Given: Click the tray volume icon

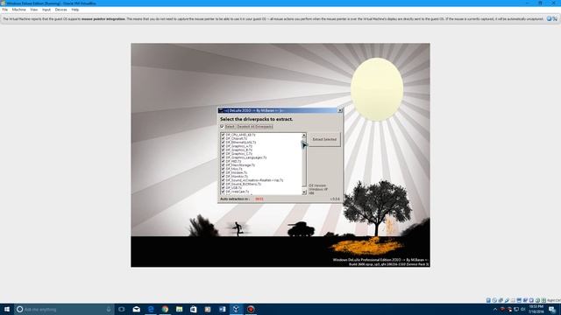Looking at the screenshot, I should [522, 309].
